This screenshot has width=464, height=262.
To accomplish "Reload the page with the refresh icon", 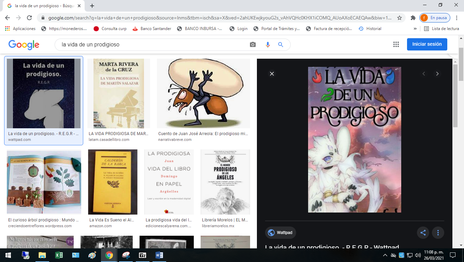I will (29, 18).
